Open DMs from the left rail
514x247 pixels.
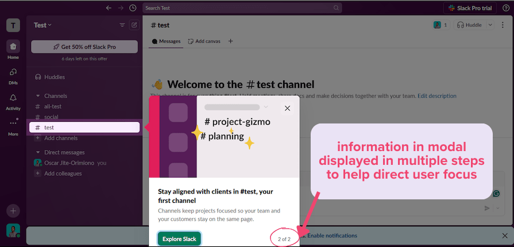click(13, 72)
